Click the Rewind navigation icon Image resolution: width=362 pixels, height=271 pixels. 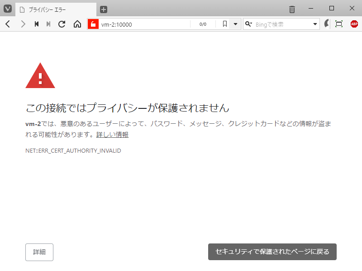[x=37, y=24]
